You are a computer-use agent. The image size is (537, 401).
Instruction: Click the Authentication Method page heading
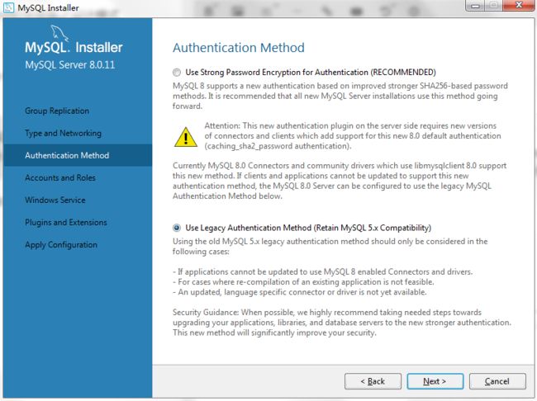(x=239, y=48)
